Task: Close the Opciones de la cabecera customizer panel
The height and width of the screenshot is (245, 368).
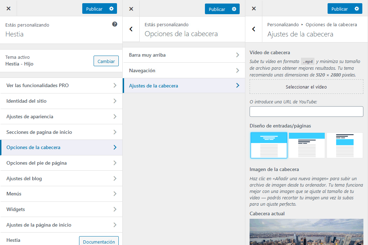Action: pos(131,9)
